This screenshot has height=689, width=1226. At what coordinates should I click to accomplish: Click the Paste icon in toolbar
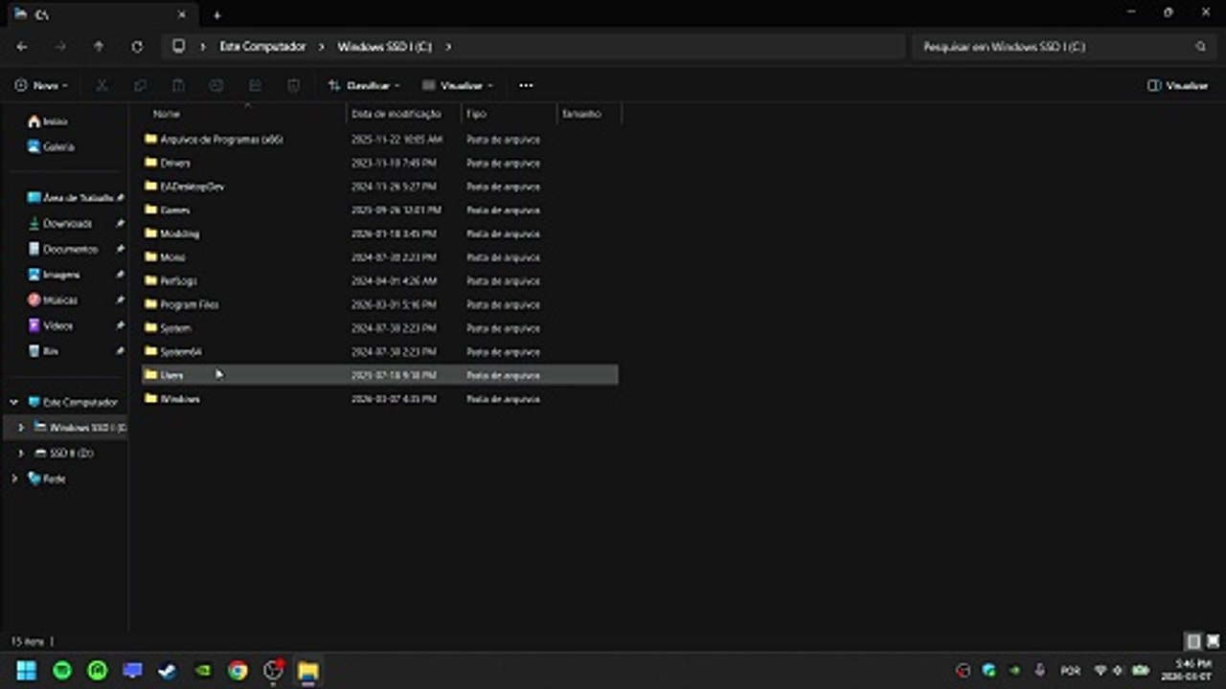(178, 85)
